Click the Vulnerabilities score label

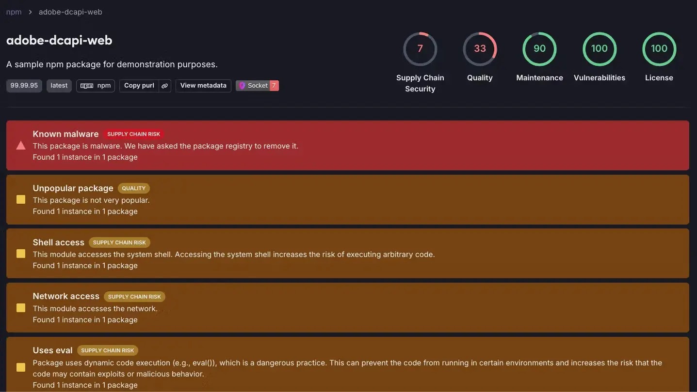(600, 78)
